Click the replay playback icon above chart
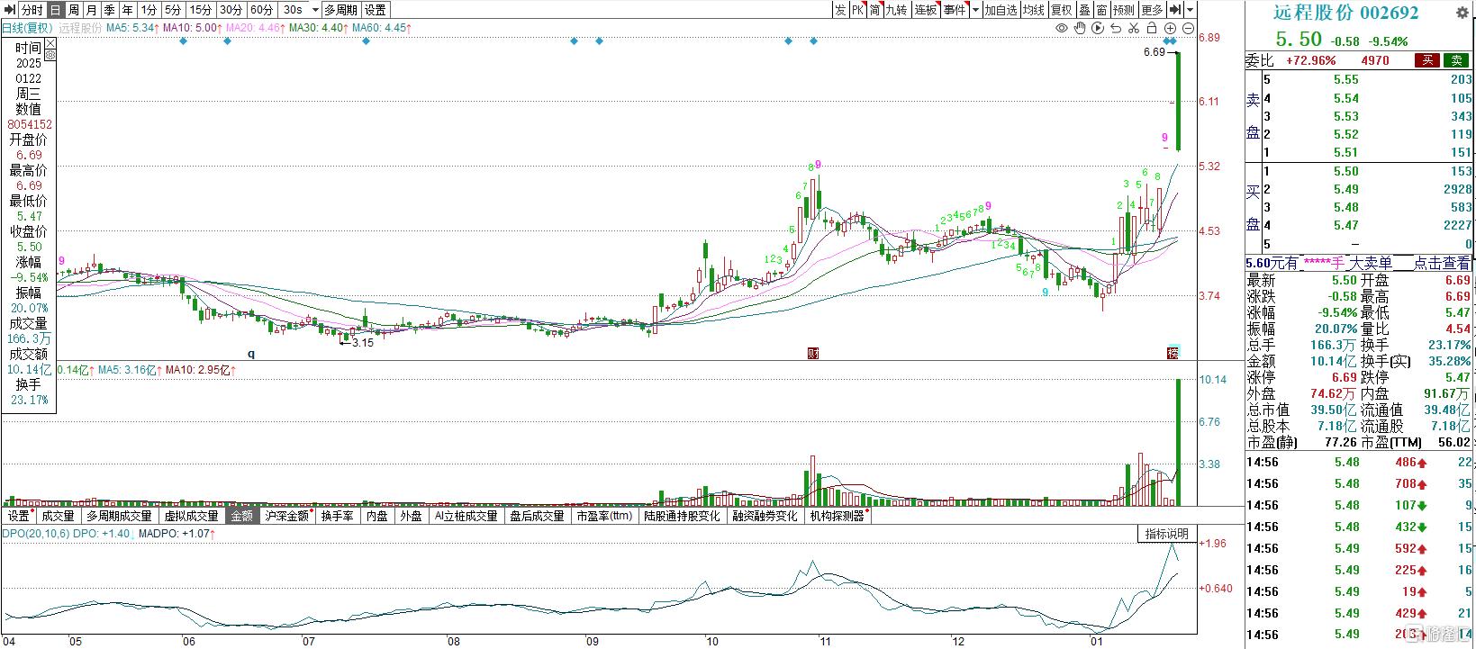This screenshot has width=1476, height=649. [1098, 28]
